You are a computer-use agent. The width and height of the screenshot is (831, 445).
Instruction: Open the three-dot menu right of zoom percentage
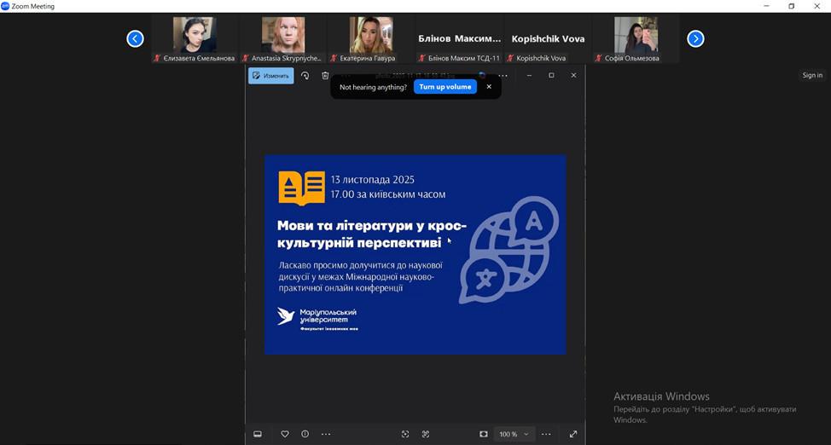tap(546, 434)
